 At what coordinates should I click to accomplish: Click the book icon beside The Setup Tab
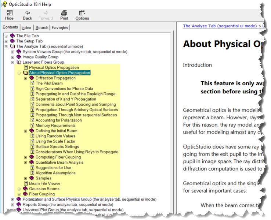point(12,41)
